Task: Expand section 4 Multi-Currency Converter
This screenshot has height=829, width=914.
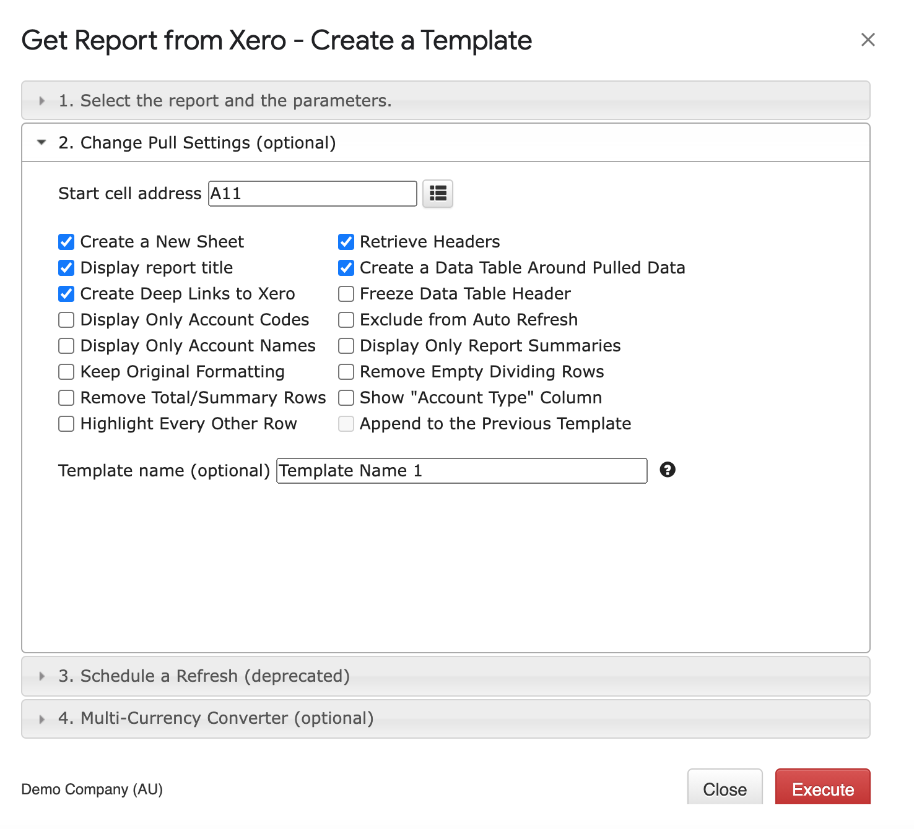Action: [446, 718]
